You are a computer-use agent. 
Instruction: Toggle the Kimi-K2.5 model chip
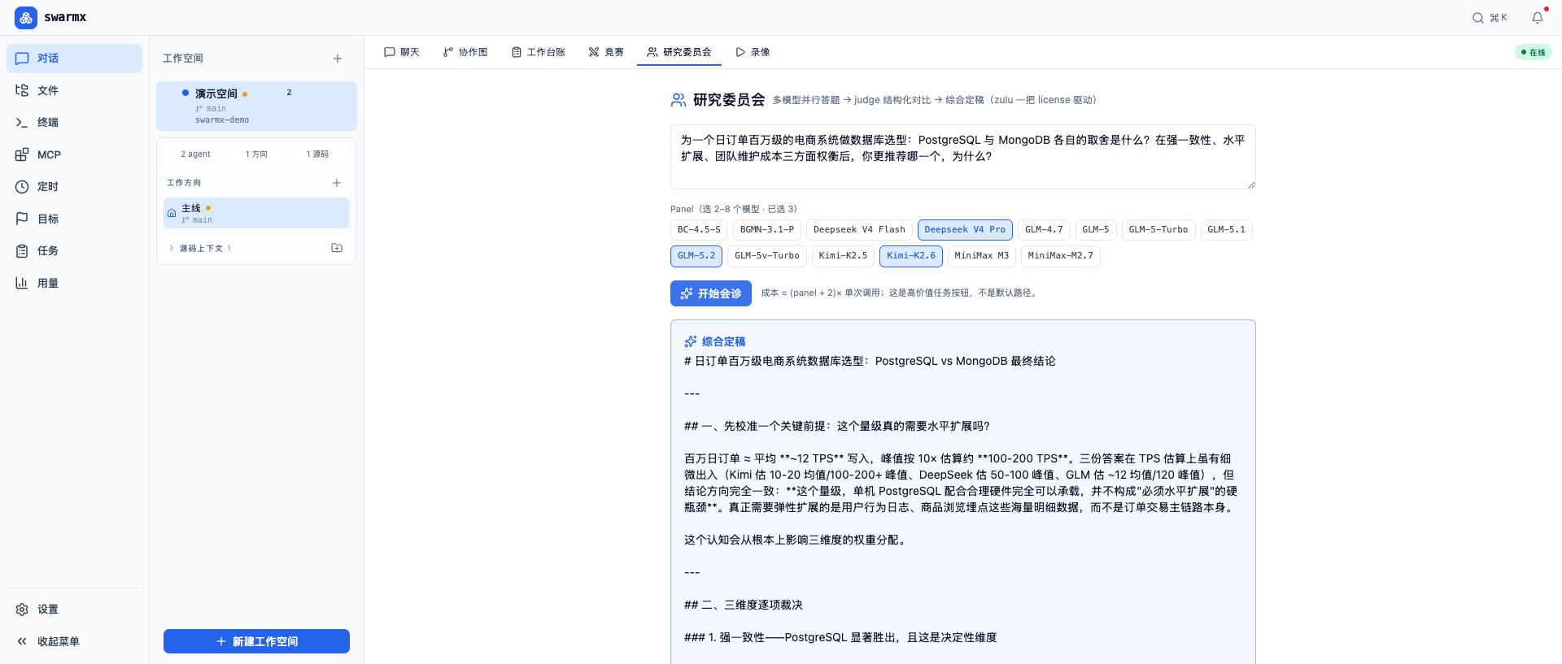[x=843, y=256]
